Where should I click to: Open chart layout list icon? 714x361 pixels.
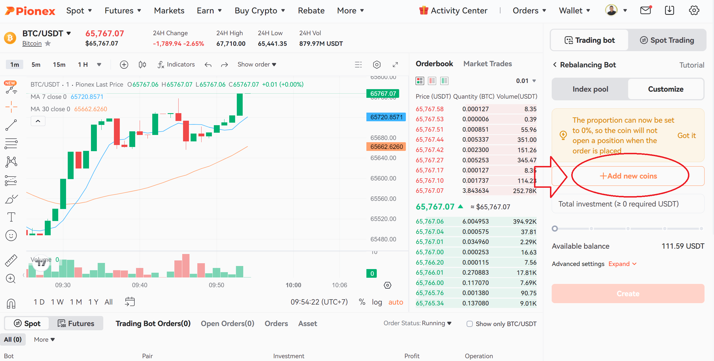click(x=358, y=65)
